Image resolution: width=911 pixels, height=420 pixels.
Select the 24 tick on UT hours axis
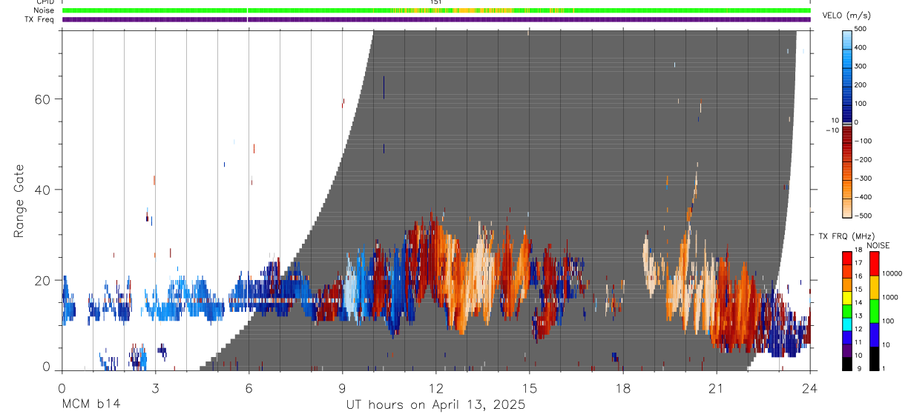[809, 387]
